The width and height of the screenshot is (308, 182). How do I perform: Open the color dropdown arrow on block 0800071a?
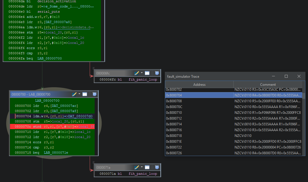142,167
